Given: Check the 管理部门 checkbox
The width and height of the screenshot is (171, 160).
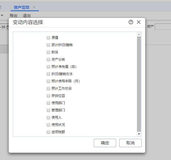Looking at the screenshot, I should point(48,110).
